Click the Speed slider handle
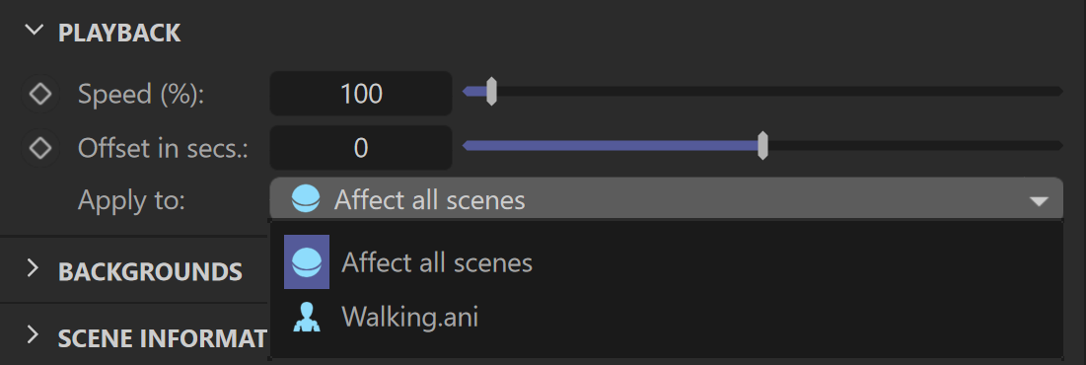 point(491,92)
